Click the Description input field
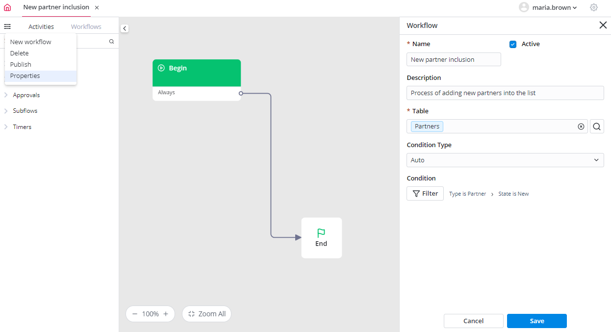 click(506, 93)
